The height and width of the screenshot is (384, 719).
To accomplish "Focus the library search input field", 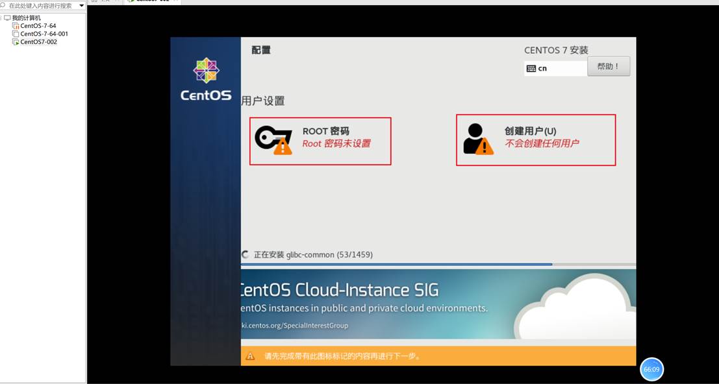I will [x=43, y=6].
